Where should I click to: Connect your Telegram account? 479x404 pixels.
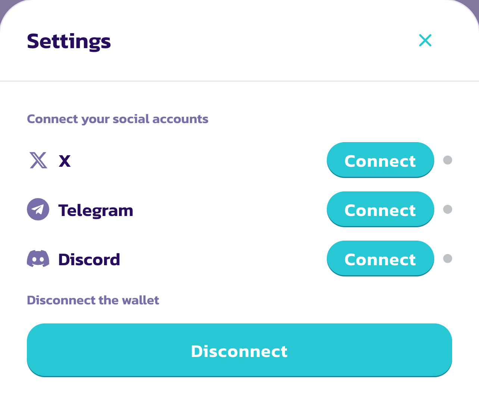[380, 210]
